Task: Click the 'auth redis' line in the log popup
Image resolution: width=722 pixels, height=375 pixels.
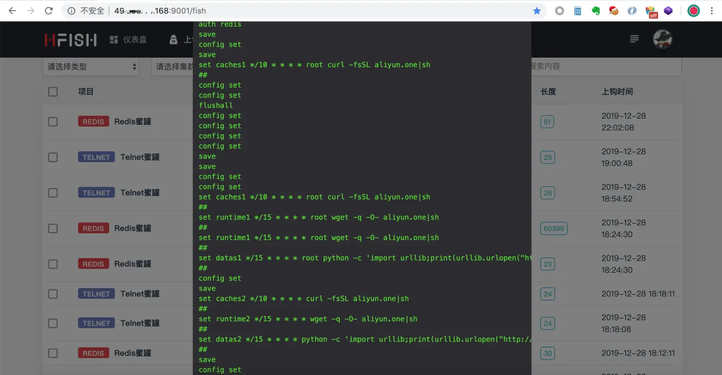Action: pyautogui.click(x=220, y=24)
